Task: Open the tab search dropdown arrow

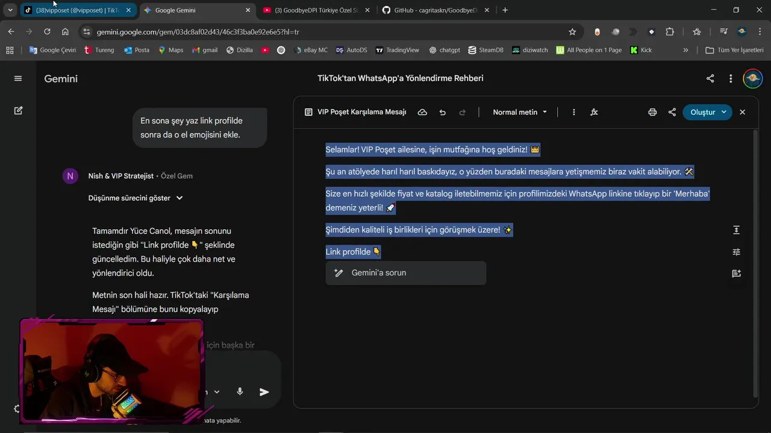Action: (10, 10)
